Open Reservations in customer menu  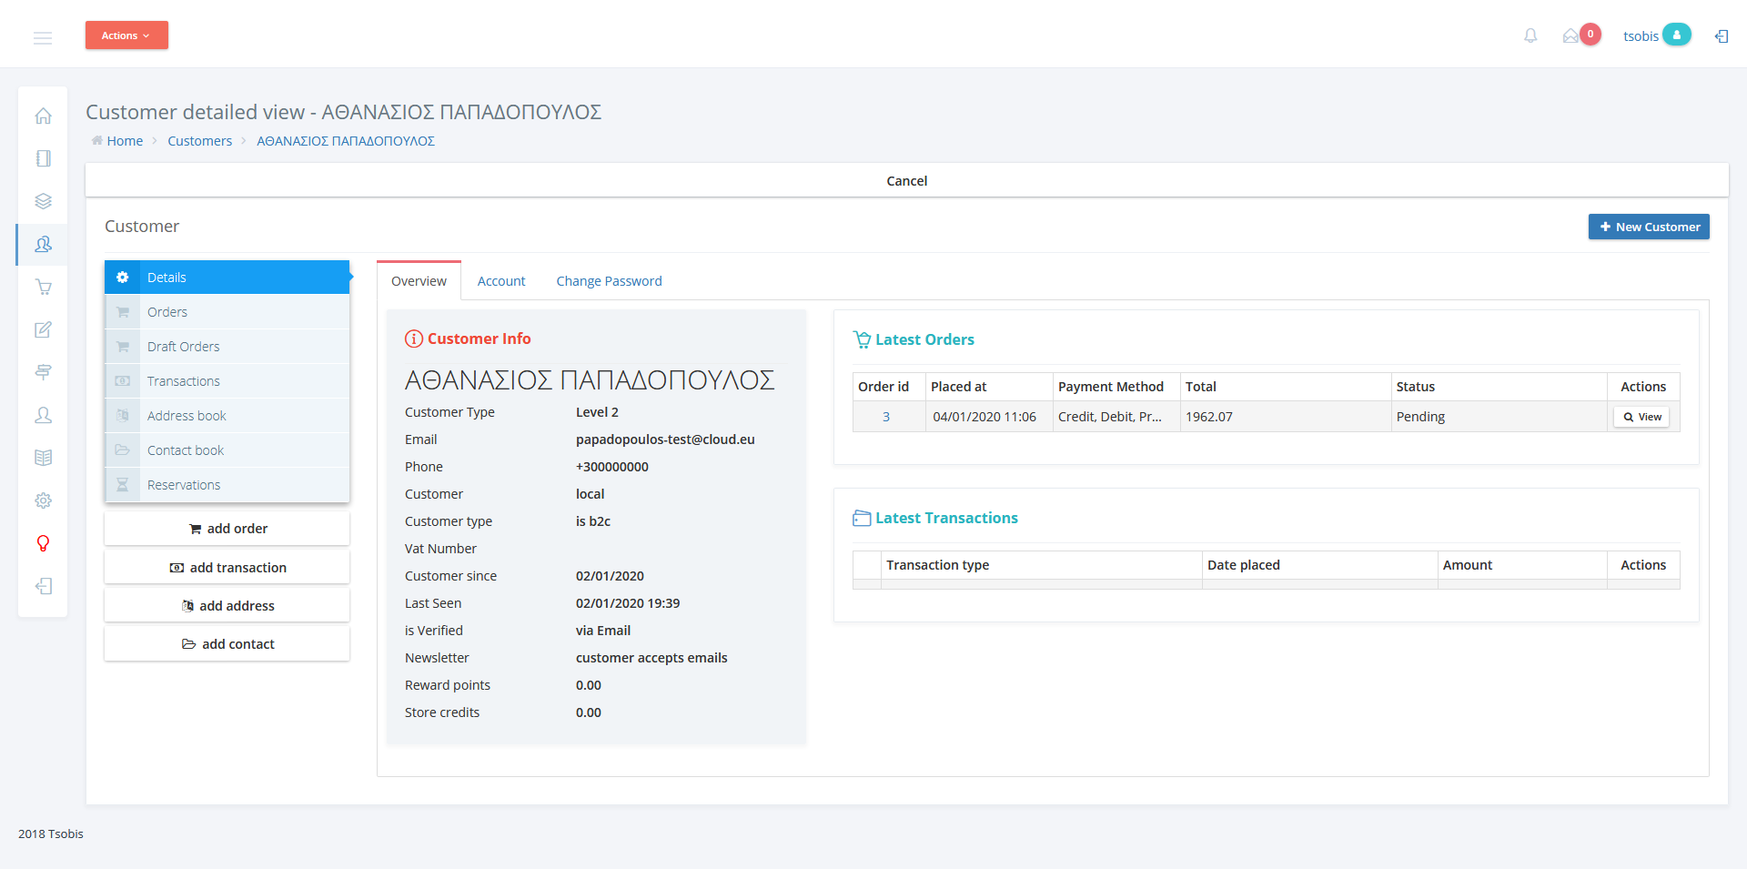[x=227, y=485]
